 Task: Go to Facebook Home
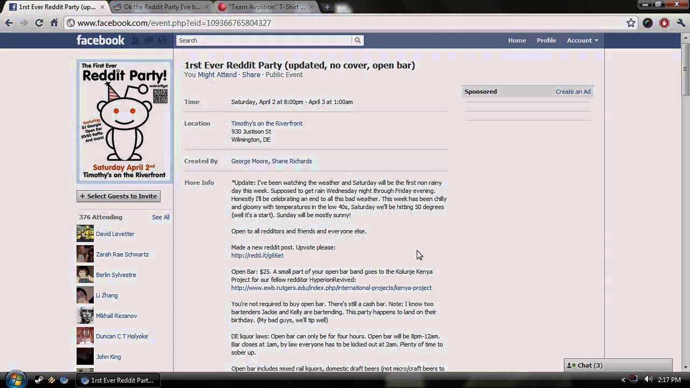click(517, 40)
